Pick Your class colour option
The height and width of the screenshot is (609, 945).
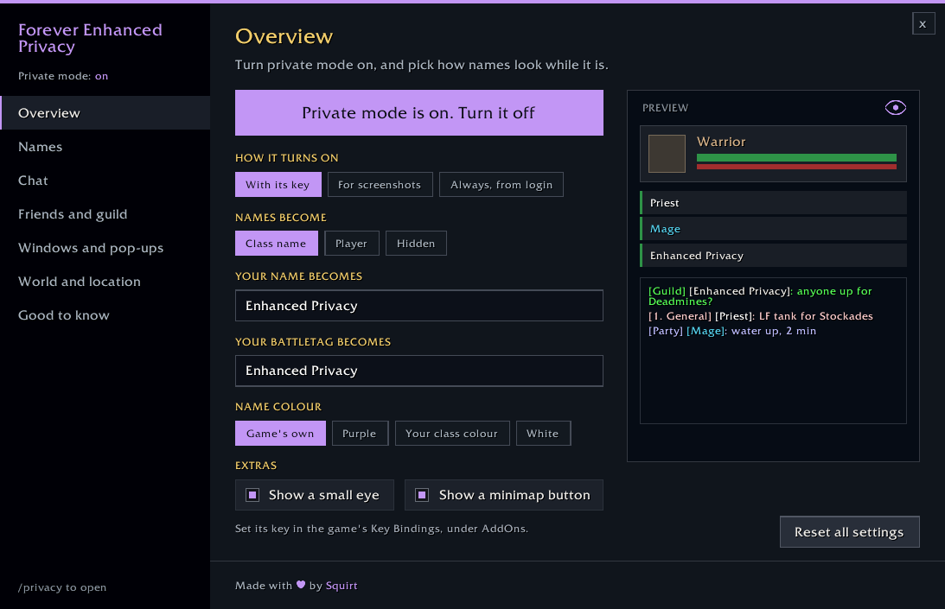click(452, 433)
